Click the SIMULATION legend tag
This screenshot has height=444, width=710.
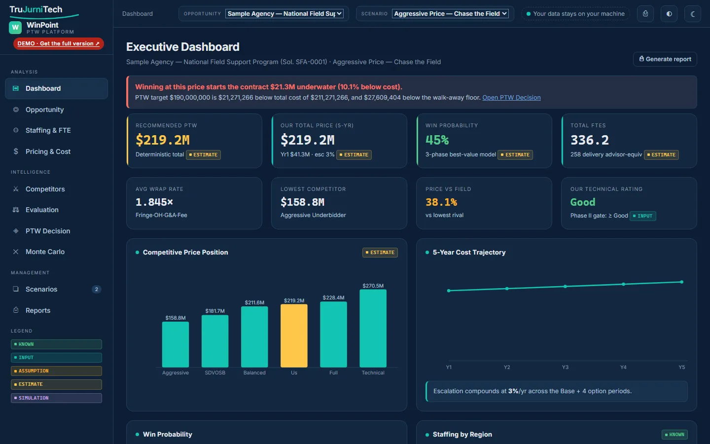click(x=56, y=398)
